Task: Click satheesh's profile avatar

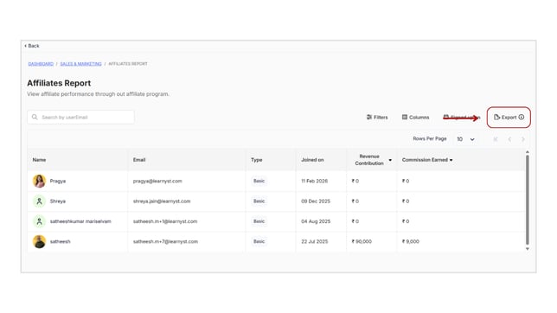Action: pos(39,241)
